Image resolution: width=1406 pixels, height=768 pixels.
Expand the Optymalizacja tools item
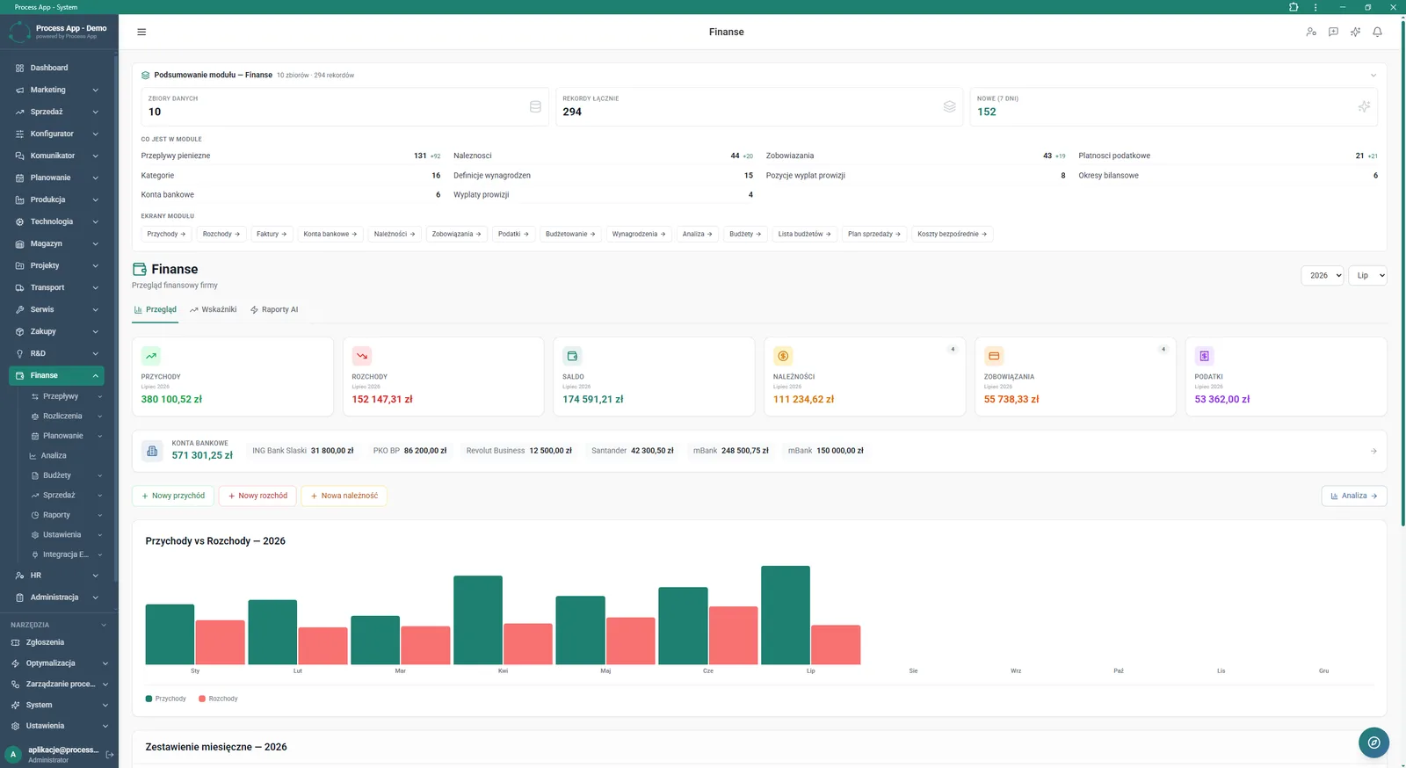point(59,663)
